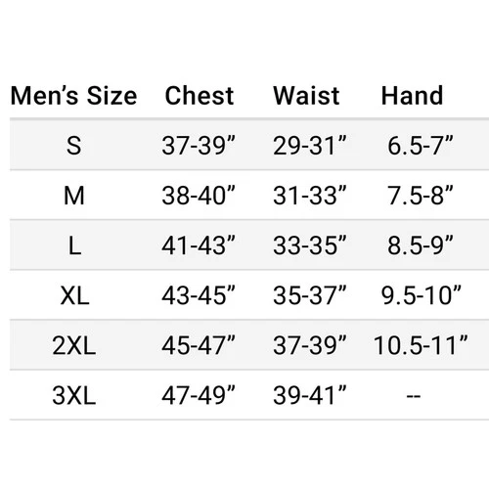Click the M size row label
The image size is (489, 489).
tap(74, 196)
